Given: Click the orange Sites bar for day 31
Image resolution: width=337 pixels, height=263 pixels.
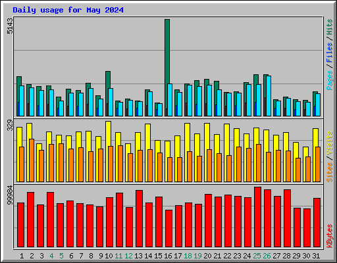Looking at the screenshot, I should [x=318, y=164].
